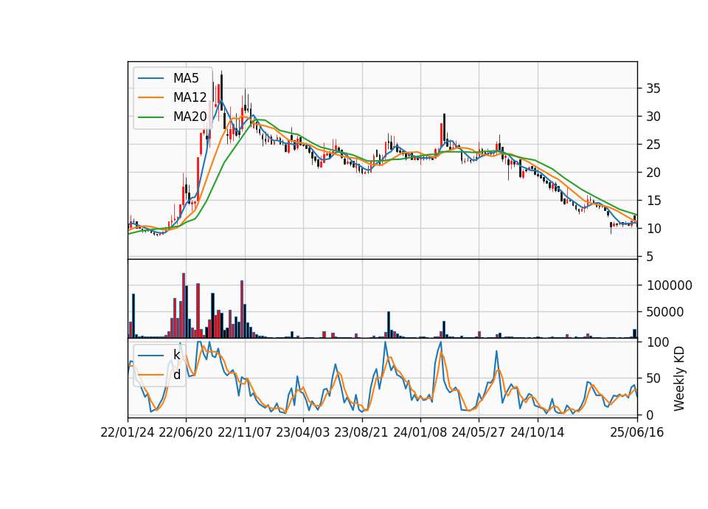
Task: Click the green MA20 legend line sample
Action: (x=150, y=117)
